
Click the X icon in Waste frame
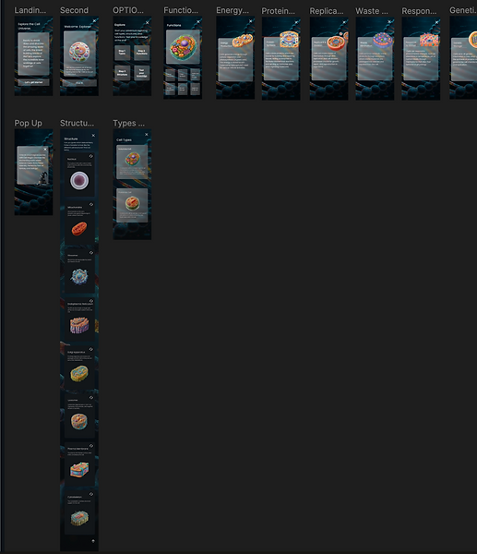click(x=389, y=21)
